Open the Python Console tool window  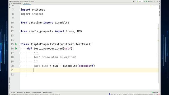(x=47, y=92)
